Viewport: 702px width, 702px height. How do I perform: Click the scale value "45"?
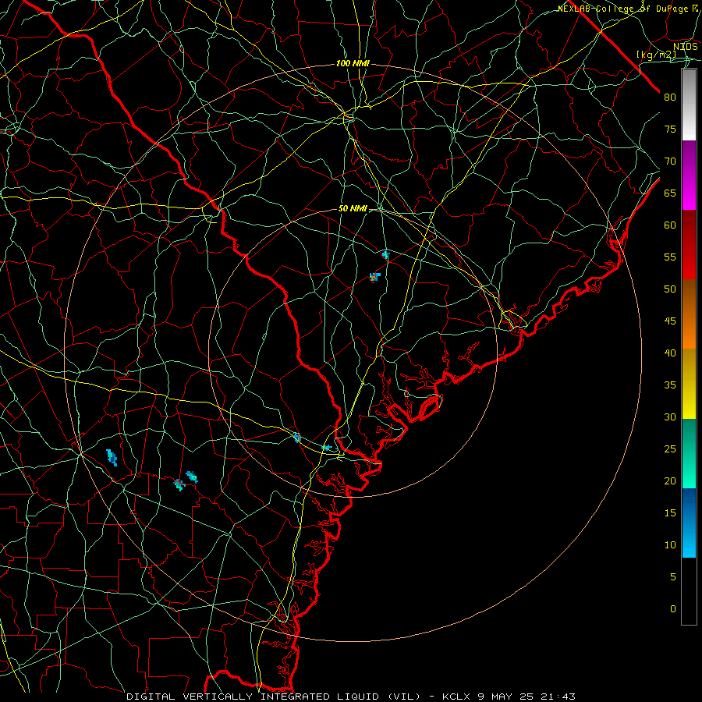(670, 321)
